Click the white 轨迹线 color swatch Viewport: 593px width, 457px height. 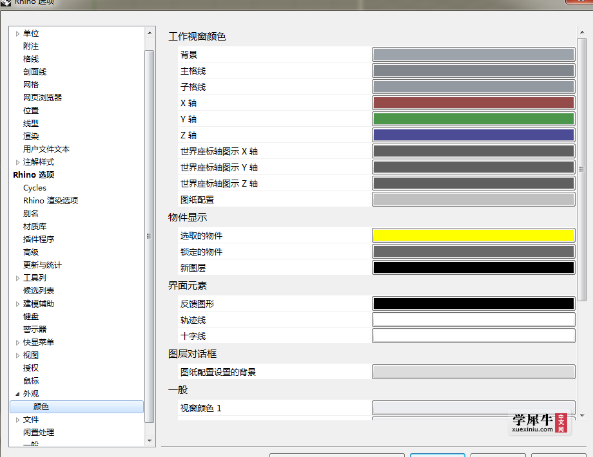pyautogui.click(x=474, y=320)
